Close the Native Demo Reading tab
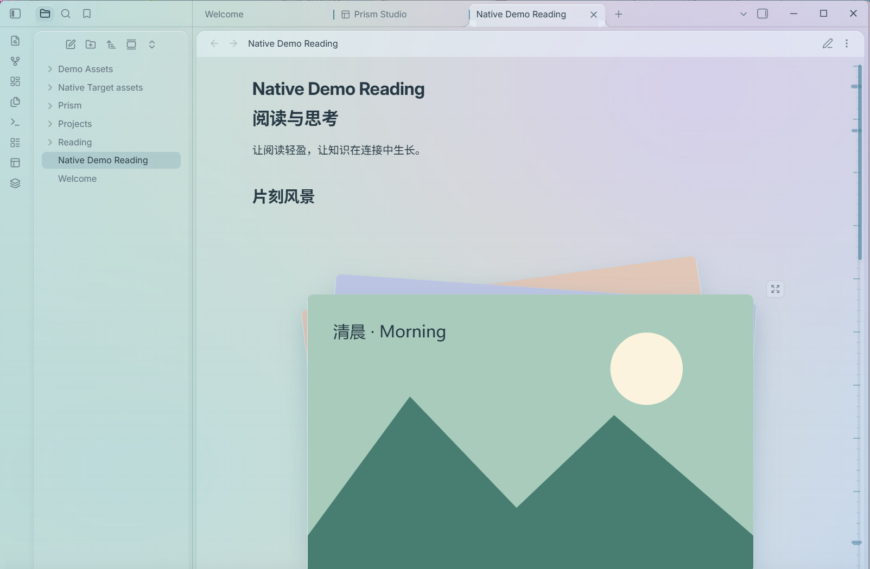Screen dimensions: 870x569 (x=594, y=15)
